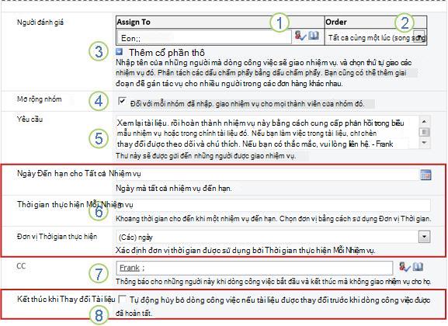448x326 pixels.
Task: Click 'Frank' name in the CC field
Action: [x=130, y=268]
